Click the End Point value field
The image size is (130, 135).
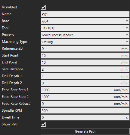(x=85, y=63)
